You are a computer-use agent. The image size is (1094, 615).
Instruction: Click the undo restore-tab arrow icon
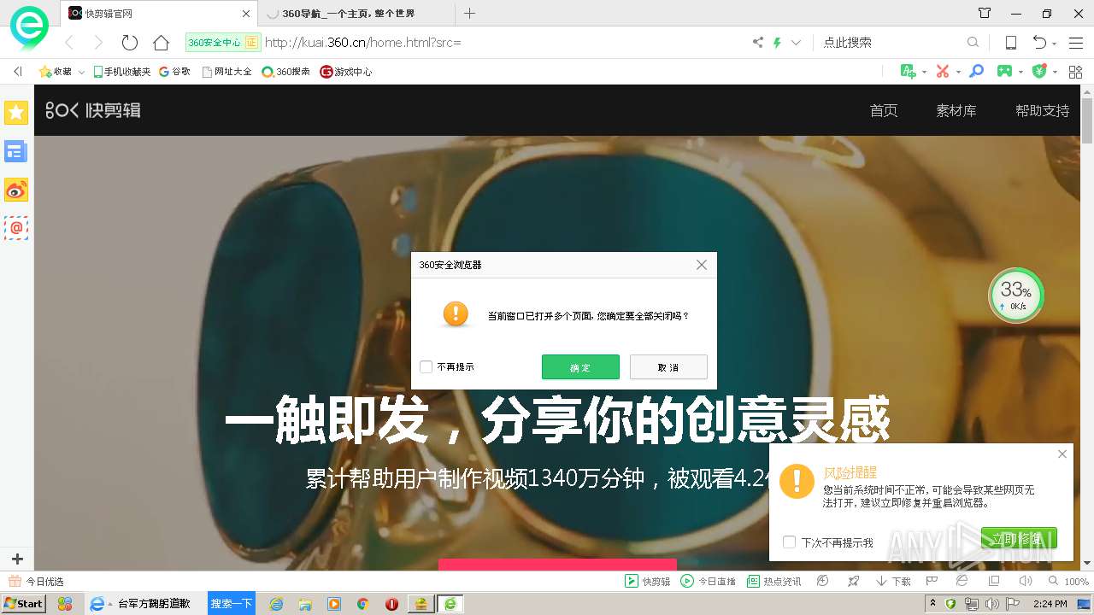(x=1039, y=43)
